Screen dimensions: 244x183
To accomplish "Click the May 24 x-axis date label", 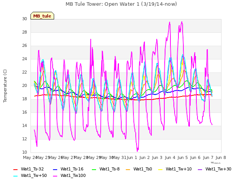I will coord(30,157).
